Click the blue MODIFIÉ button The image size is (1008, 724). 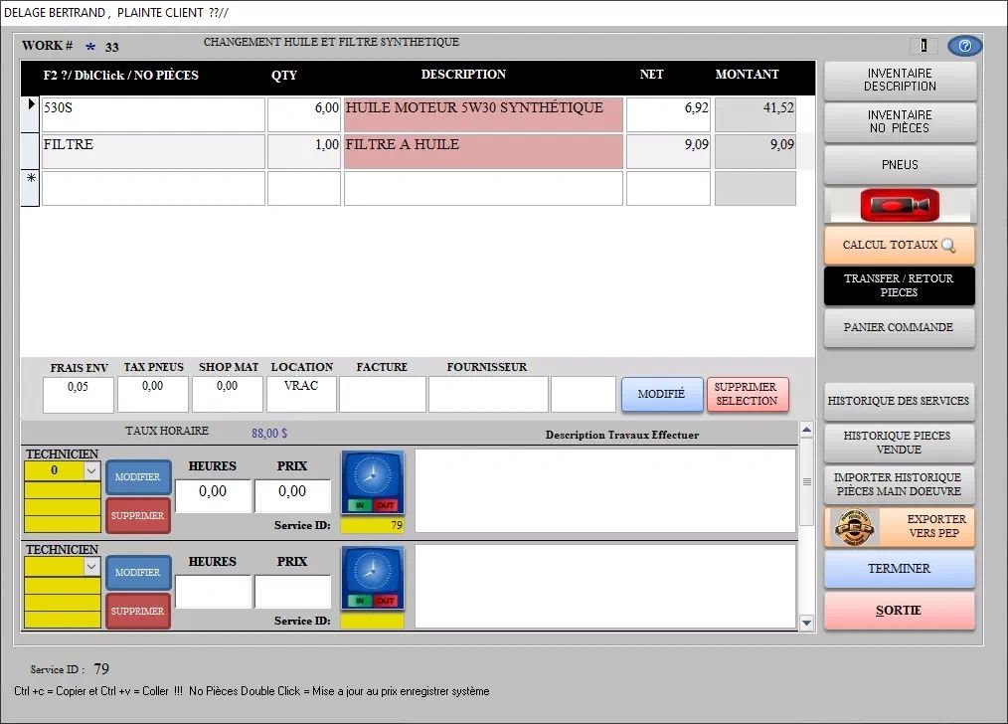[661, 394]
